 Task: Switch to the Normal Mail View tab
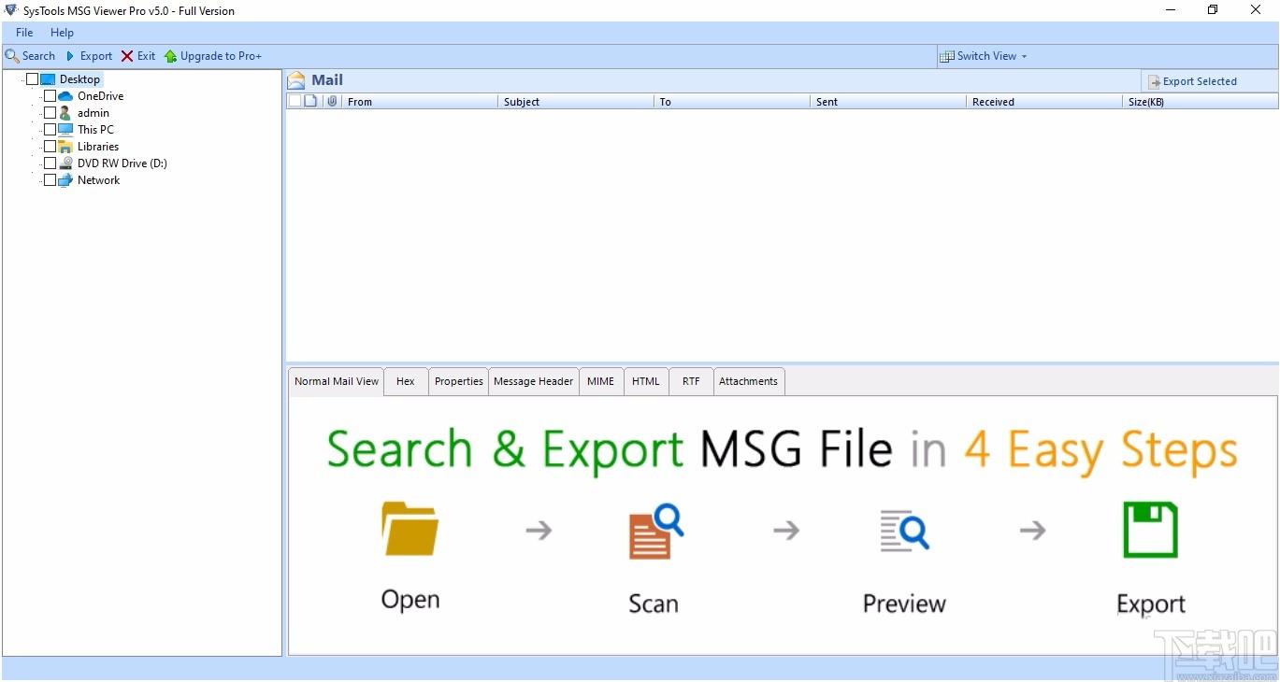pos(337,381)
